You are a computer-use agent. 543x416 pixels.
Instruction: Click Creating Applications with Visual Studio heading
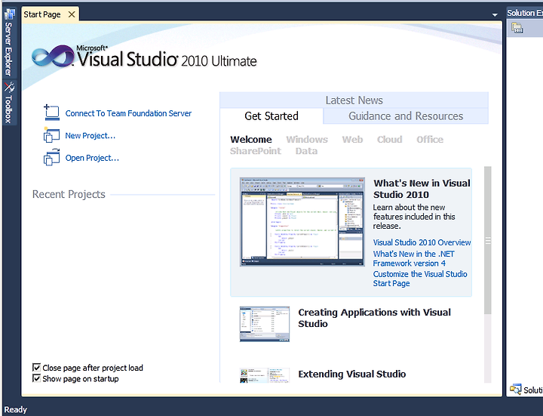374,318
